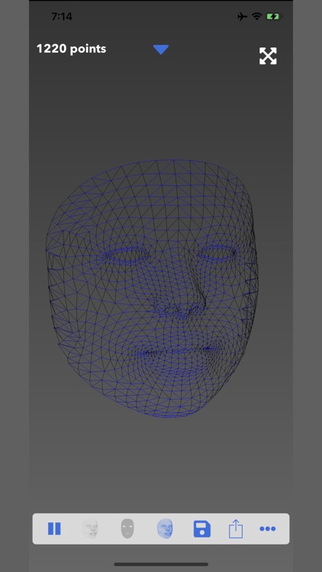Tap the 7:14 clock in status bar
Screen dimensions: 322x572
(62, 17)
